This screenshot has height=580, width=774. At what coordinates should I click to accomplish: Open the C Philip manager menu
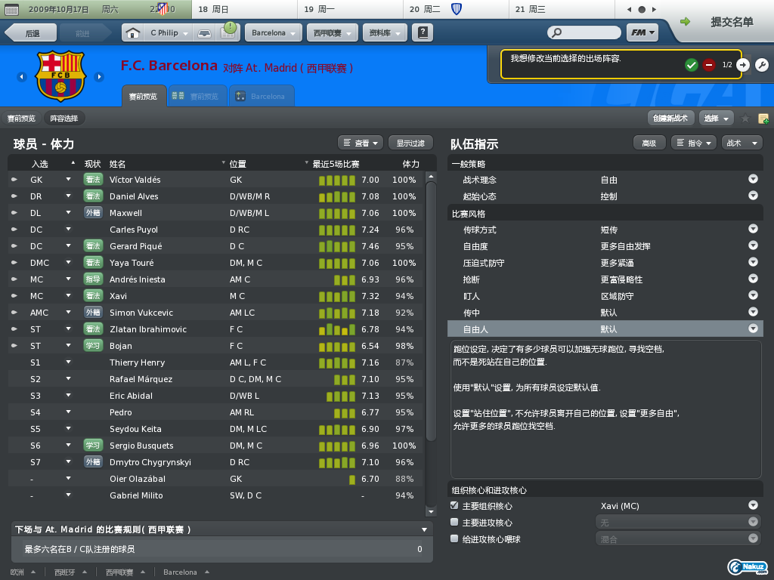click(167, 33)
